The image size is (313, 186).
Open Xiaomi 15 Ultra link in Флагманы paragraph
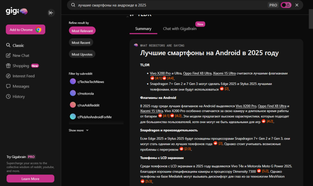pos(151,111)
